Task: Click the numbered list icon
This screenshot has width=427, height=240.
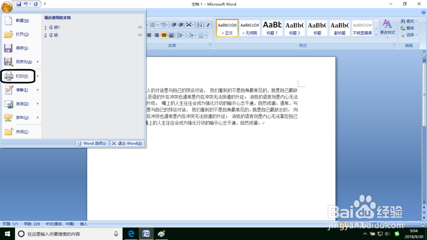Action: click(153, 25)
